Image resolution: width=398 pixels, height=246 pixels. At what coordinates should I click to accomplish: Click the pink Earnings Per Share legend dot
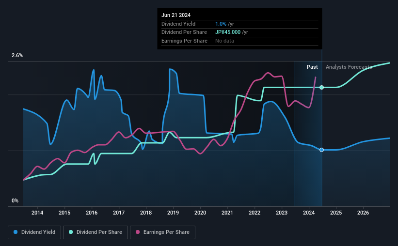pos(138,232)
